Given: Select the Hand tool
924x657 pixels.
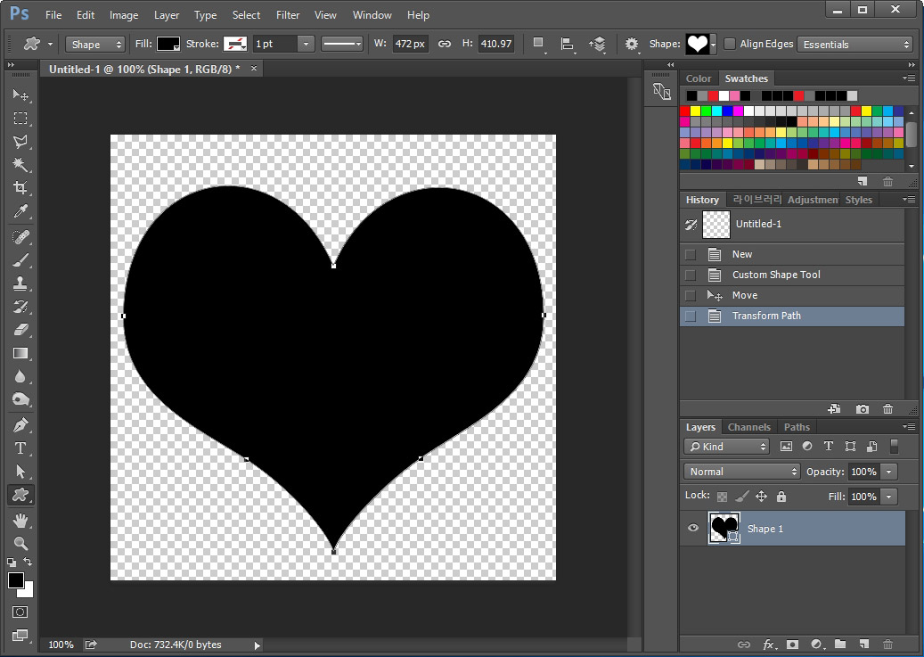Looking at the screenshot, I should point(20,521).
